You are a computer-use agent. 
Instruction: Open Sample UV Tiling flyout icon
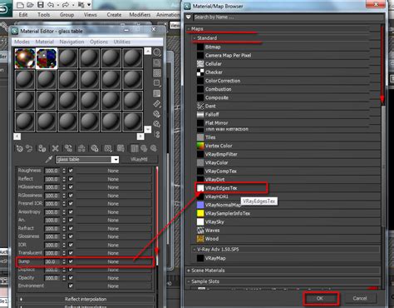pyautogui.click(x=157, y=83)
